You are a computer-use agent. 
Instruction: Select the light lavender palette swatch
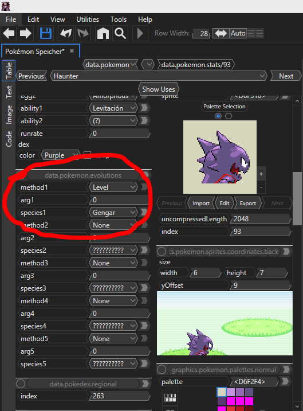231,392
